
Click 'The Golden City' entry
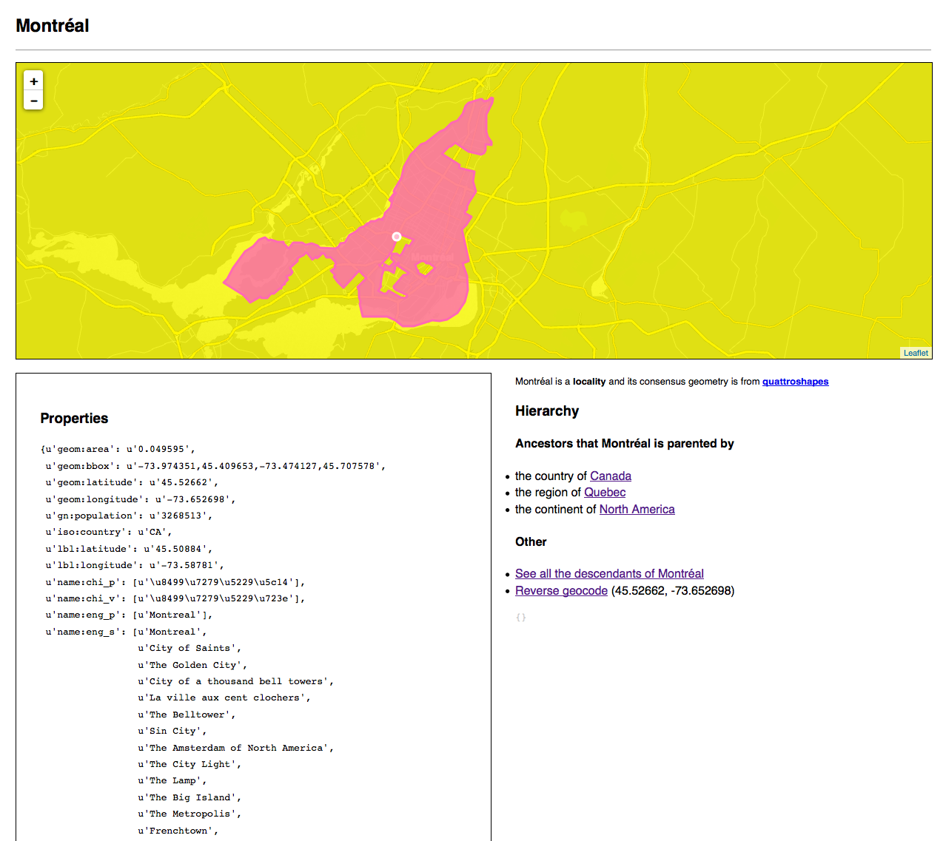point(192,665)
